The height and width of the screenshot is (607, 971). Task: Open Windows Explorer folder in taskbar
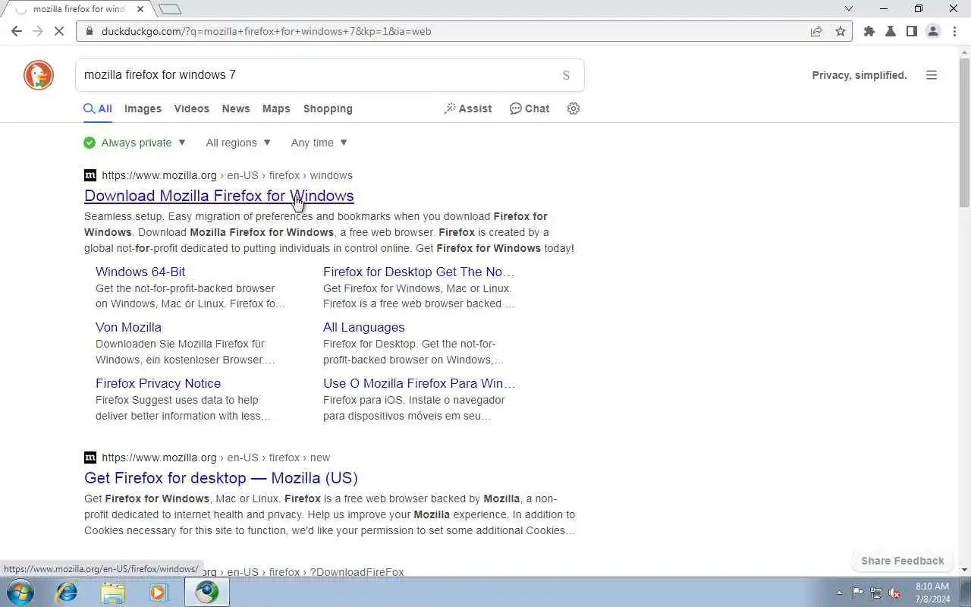tap(113, 592)
